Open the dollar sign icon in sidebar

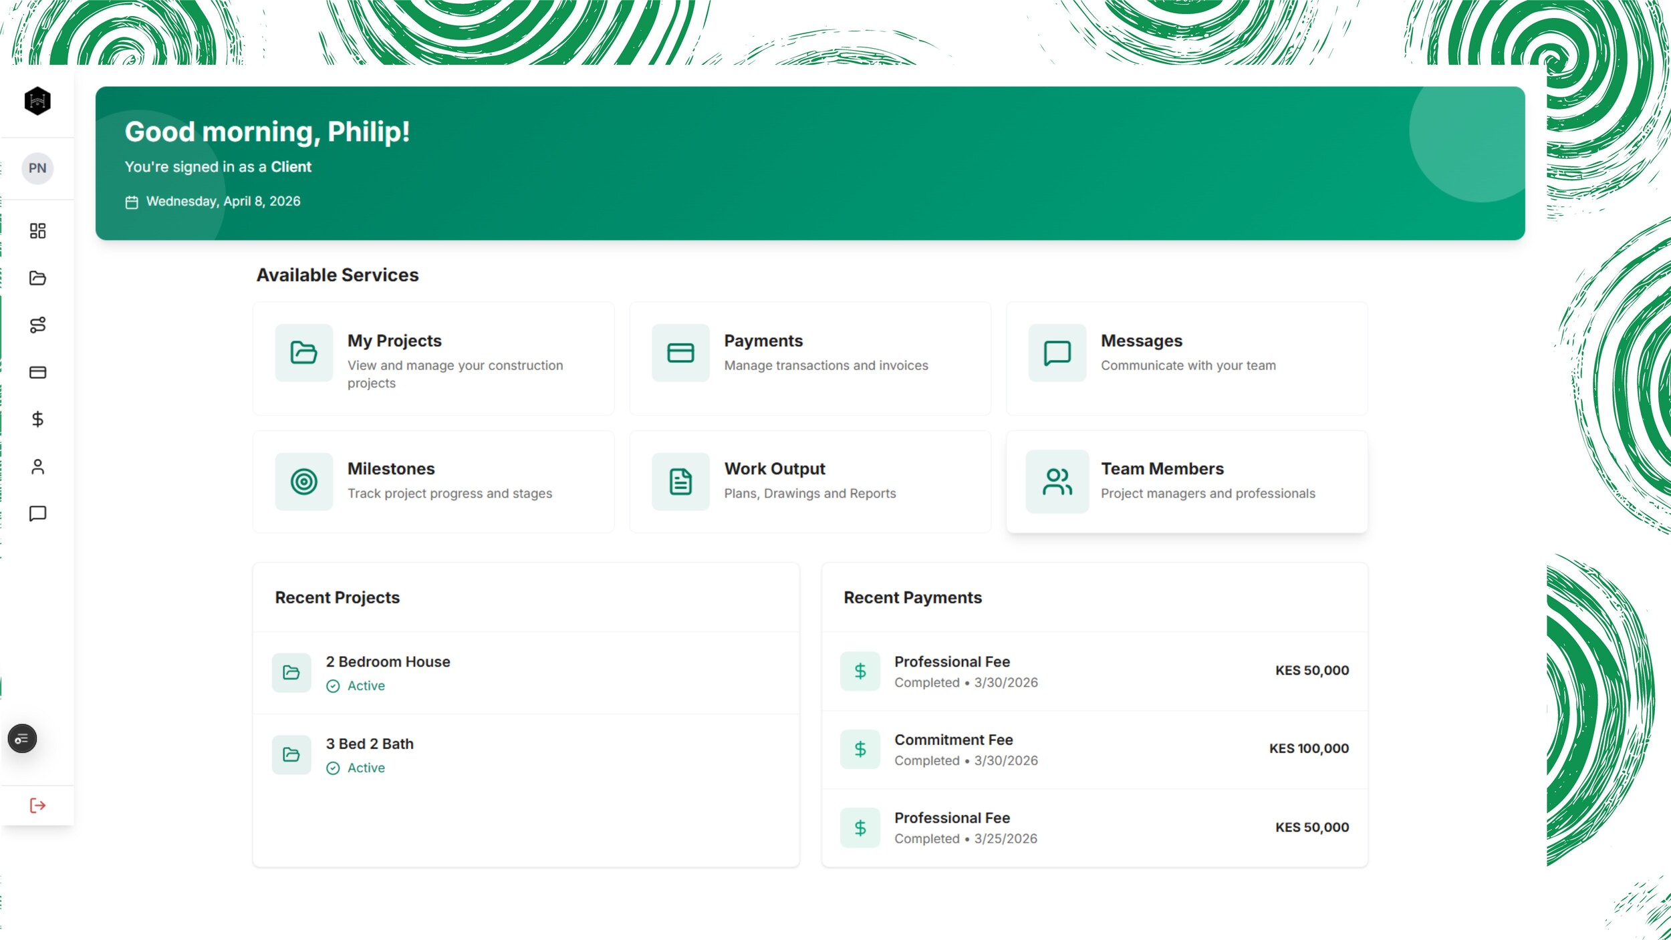tap(37, 420)
